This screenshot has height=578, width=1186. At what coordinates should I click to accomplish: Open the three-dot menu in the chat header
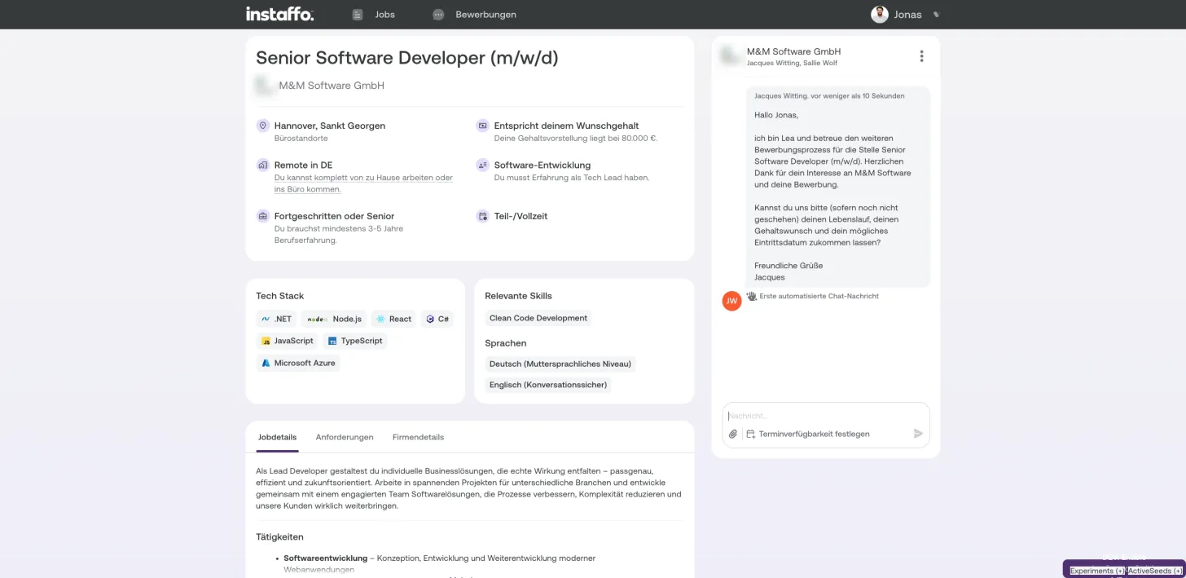click(921, 56)
